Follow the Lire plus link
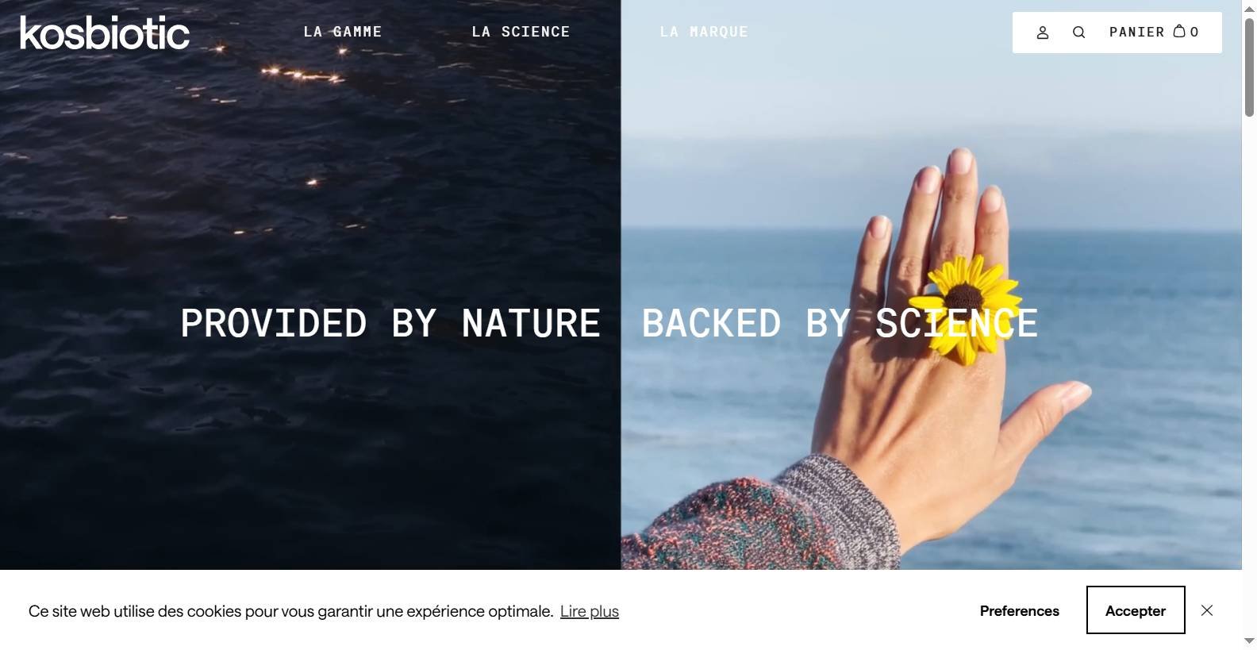This screenshot has height=650, width=1257. (590, 611)
